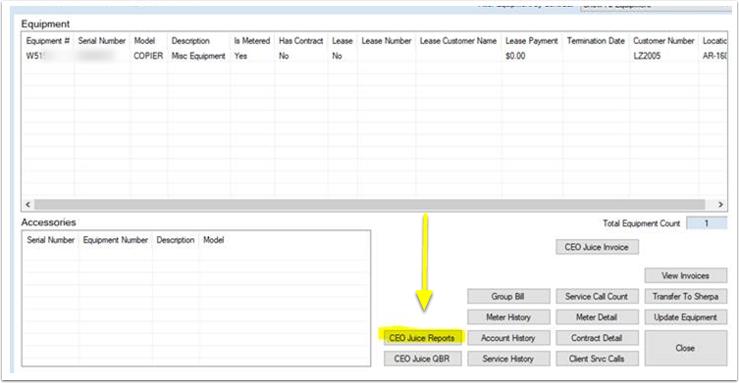Click the Equipment grid's right scroll arrow
The width and height of the screenshot is (739, 383).
coord(720,204)
